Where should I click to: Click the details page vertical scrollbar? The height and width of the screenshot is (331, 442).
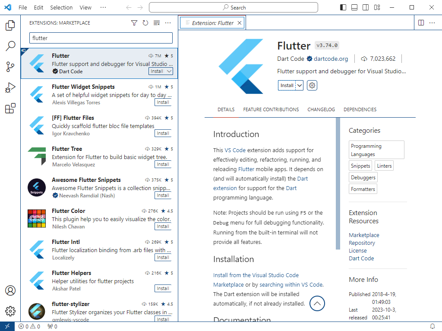point(338,184)
